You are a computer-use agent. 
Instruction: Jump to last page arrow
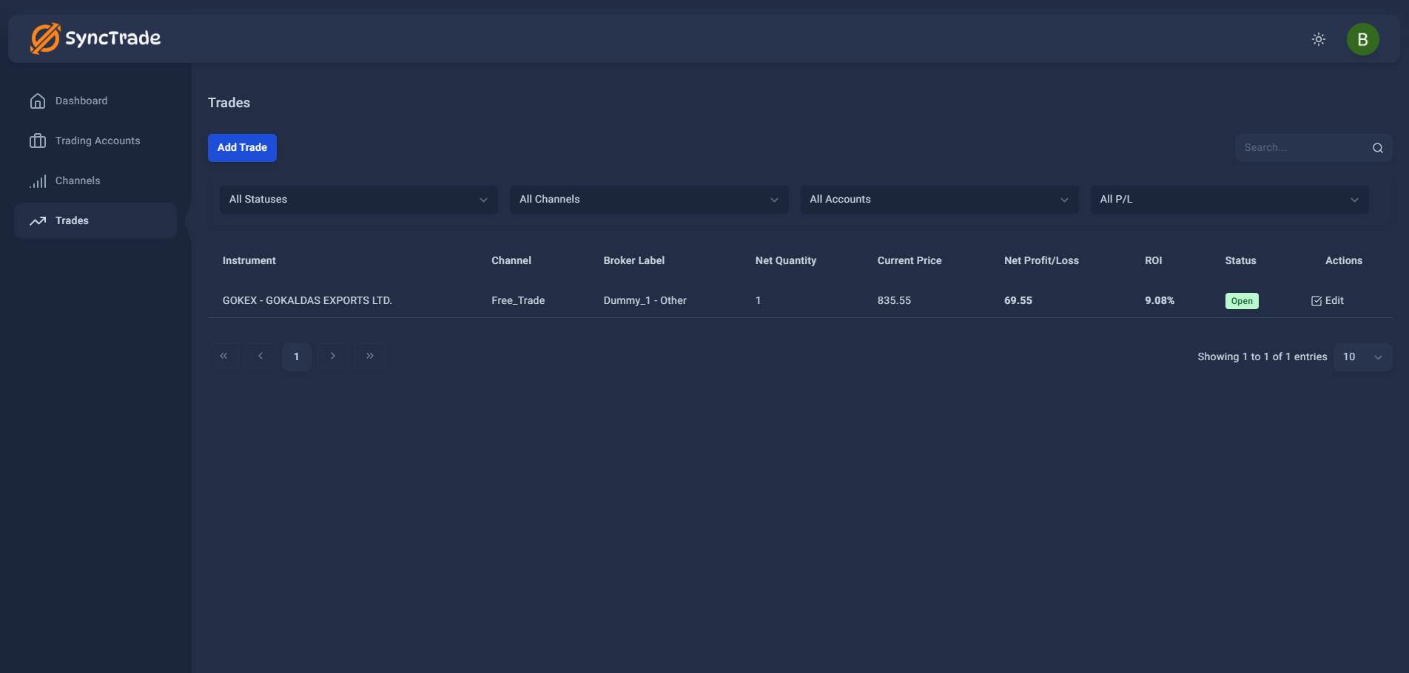click(x=370, y=356)
